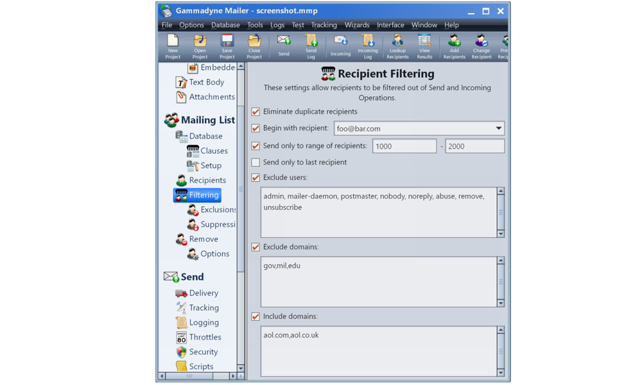Uncheck Eliminate duplicate recipients
The width and height of the screenshot is (642, 385).
[x=256, y=112]
